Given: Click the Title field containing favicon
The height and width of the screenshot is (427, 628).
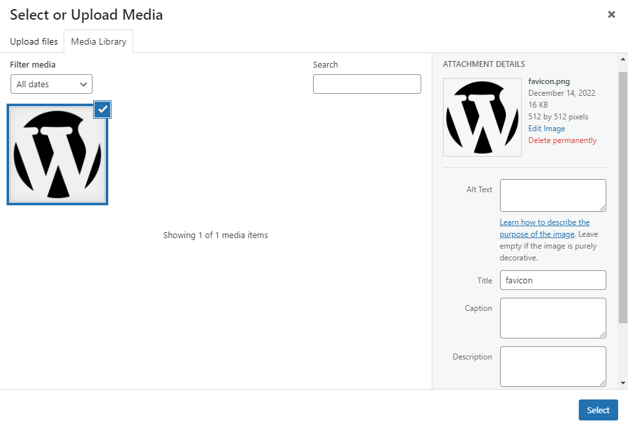Looking at the screenshot, I should [x=553, y=280].
